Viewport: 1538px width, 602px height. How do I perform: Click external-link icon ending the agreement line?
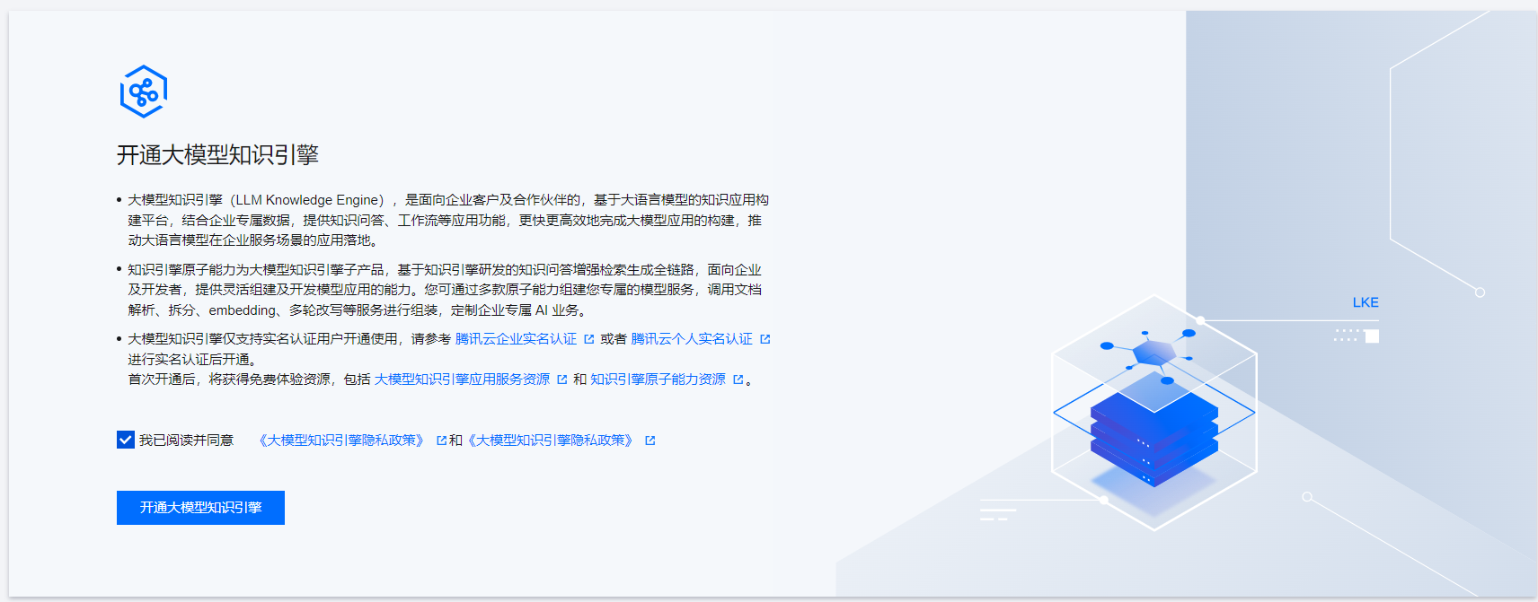[650, 441]
